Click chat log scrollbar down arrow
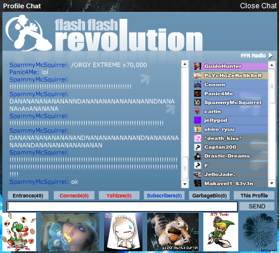The height and width of the screenshot is (253, 279). click(185, 184)
